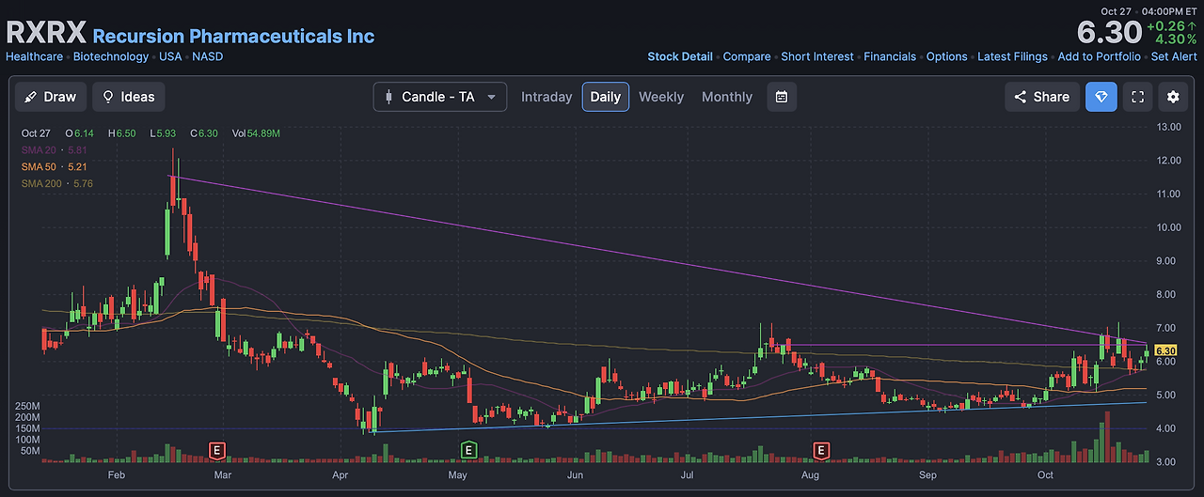Viewport: 1204px width, 497px height.
Task: Click the Vol 54.89M value
Action: (x=256, y=133)
